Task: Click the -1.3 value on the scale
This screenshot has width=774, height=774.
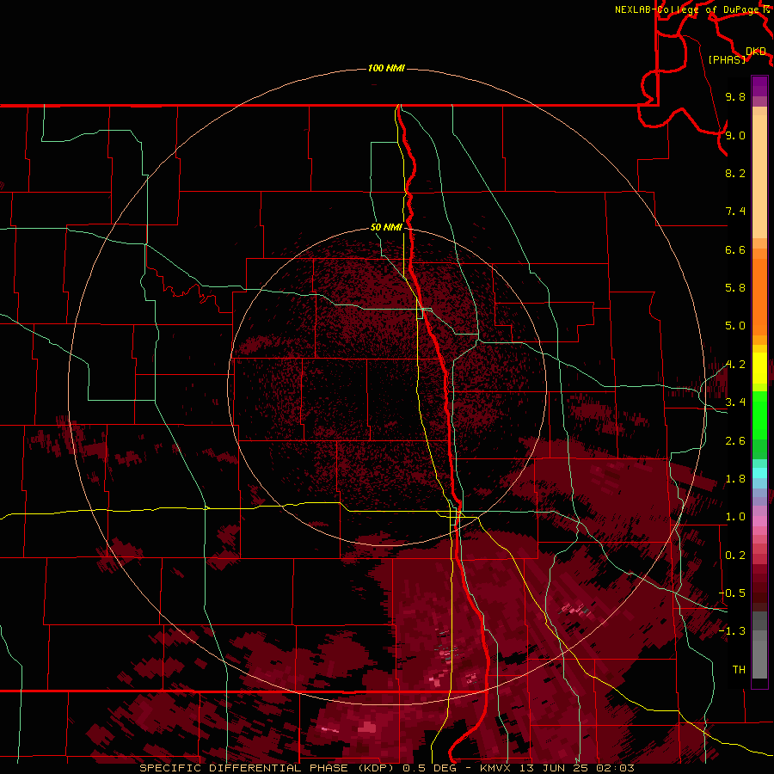Action: 732,631
